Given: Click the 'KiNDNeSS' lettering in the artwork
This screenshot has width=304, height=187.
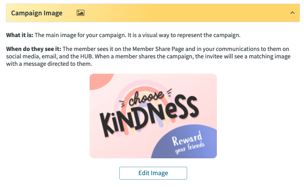Looking at the screenshot, I should [x=150, y=115].
